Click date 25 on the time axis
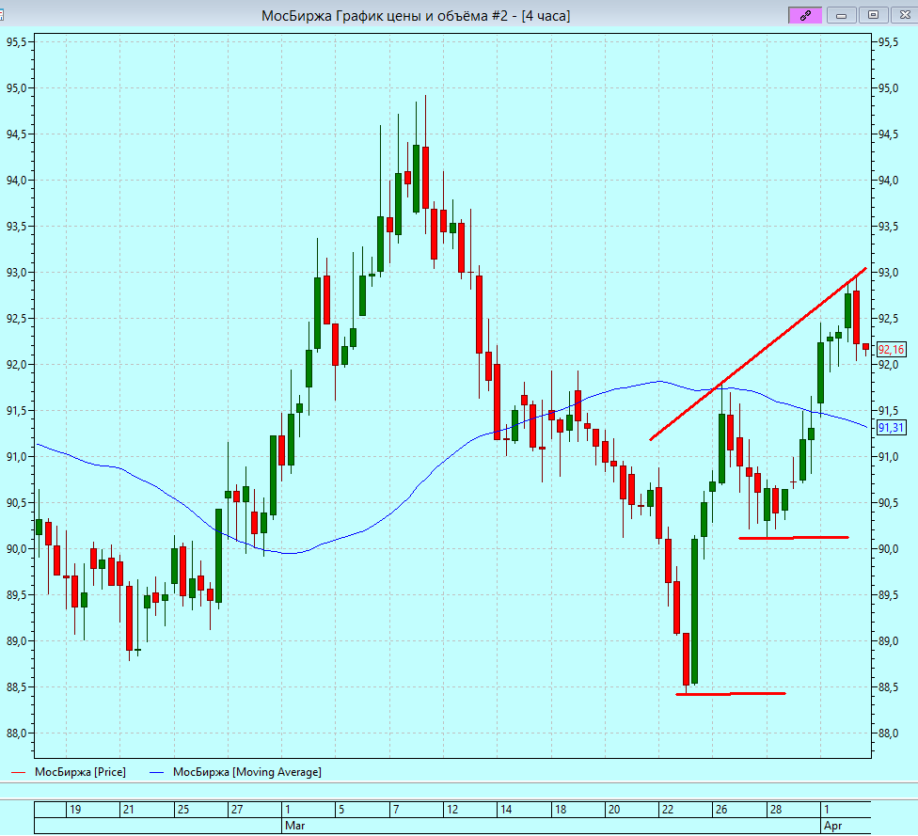The height and width of the screenshot is (836, 918). tap(183, 810)
